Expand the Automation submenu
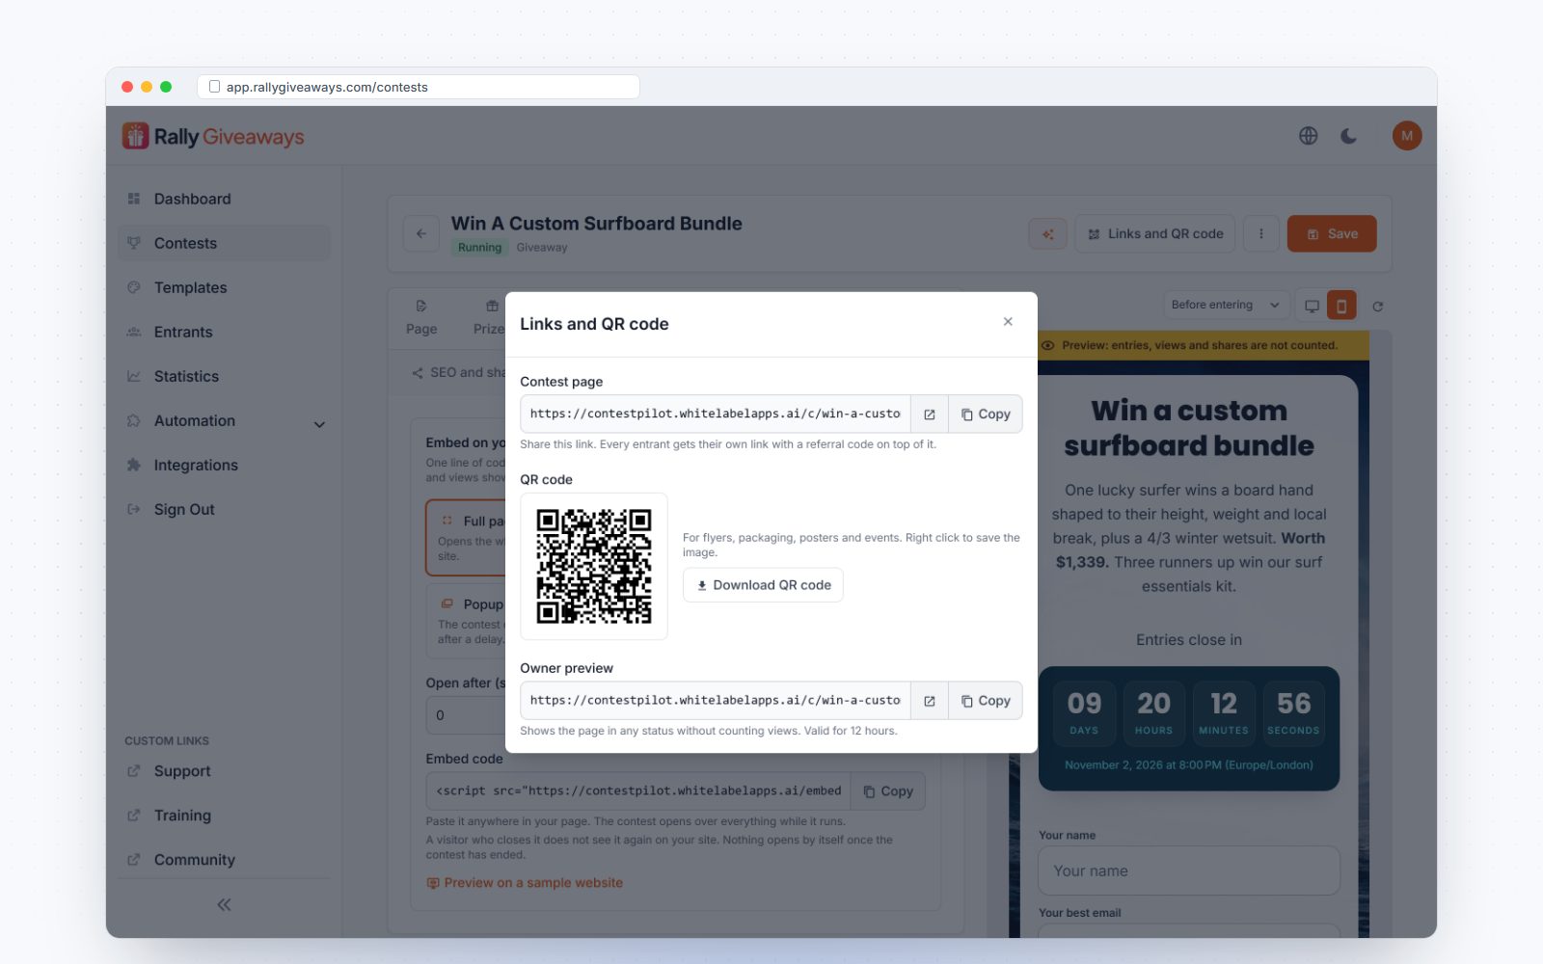The width and height of the screenshot is (1543, 964). 224,420
